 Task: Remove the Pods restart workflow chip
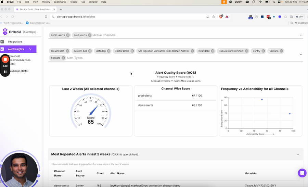pyautogui.click(x=246, y=51)
